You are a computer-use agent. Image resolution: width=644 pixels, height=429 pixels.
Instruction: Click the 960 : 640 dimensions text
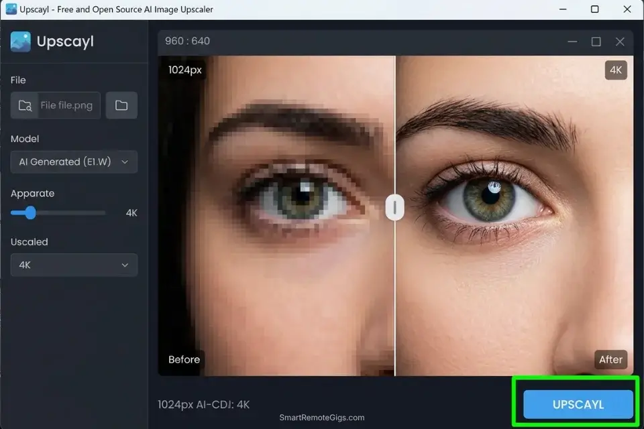187,41
